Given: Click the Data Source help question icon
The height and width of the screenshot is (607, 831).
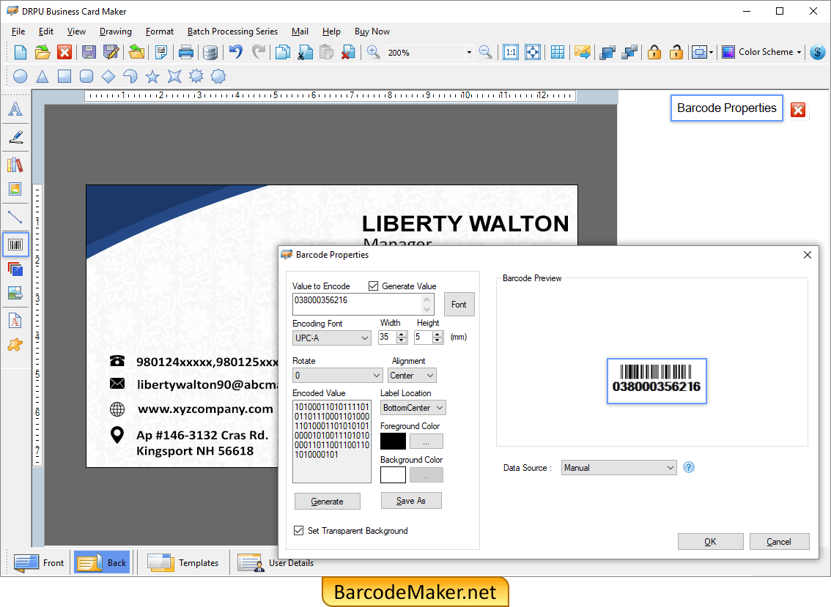Looking at the screenshot, I should [x=688, y=467].
